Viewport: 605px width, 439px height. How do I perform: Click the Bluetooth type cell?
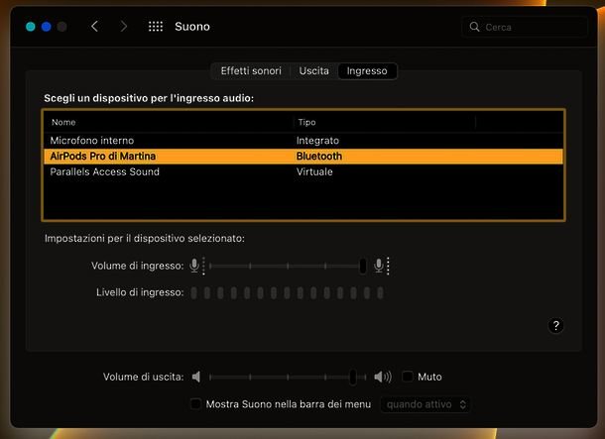[x=319, y=157]
